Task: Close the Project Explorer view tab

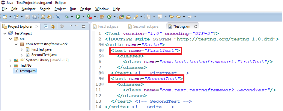Action: click(x=37, y=26)
